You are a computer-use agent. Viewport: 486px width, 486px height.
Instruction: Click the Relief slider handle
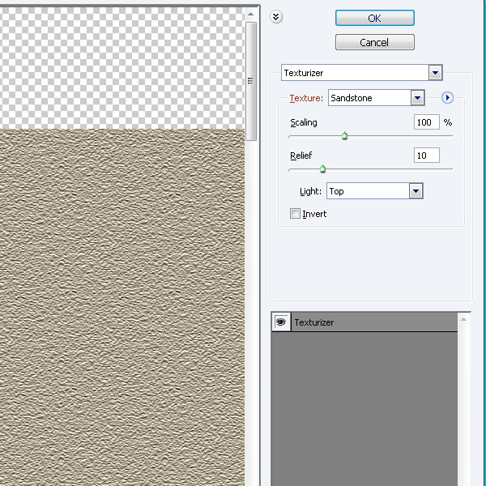click(322, 169)
